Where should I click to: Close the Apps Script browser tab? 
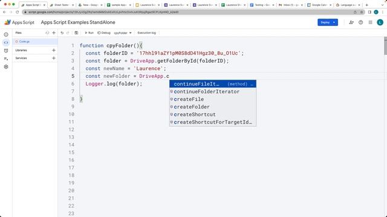click(44, 5)
